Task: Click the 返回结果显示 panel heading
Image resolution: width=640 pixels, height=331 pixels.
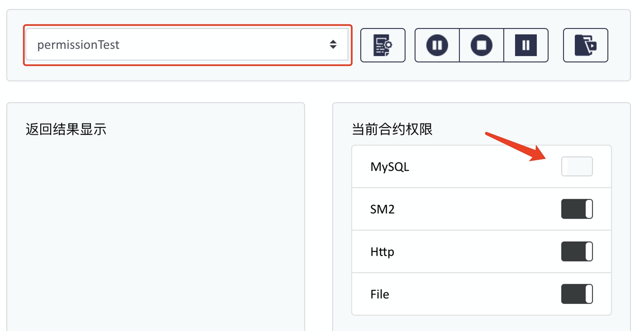Action: 66,129
